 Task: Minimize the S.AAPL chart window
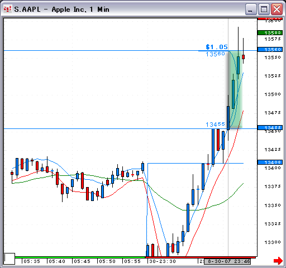[x=251, y=9]
